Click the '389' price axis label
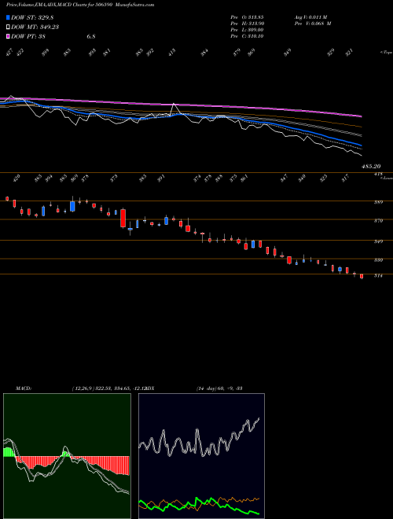Viewport: 393px width, 519px height. click(x=378, y=202)
